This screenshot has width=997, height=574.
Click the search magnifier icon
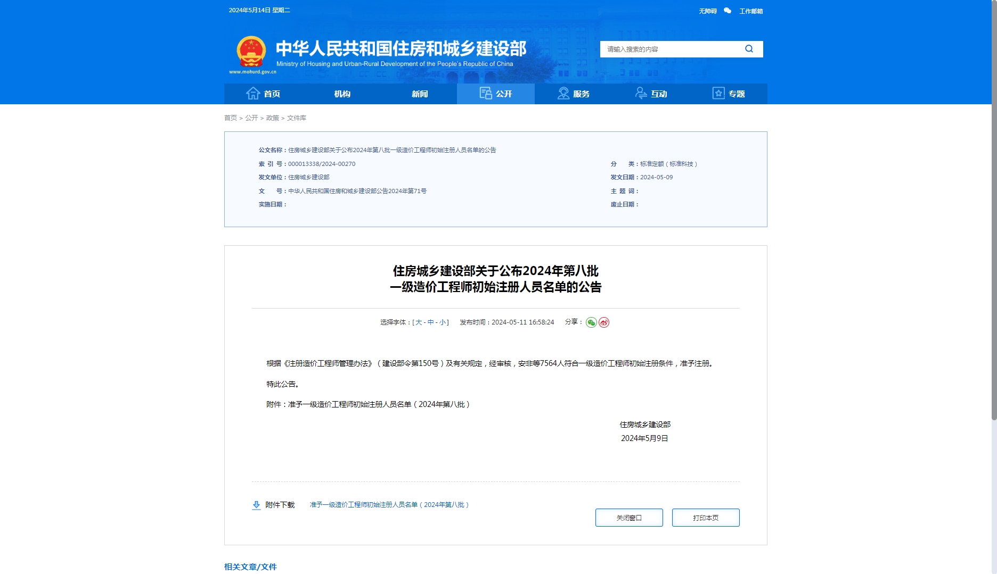pyautogui.click(x=749, y=49)
